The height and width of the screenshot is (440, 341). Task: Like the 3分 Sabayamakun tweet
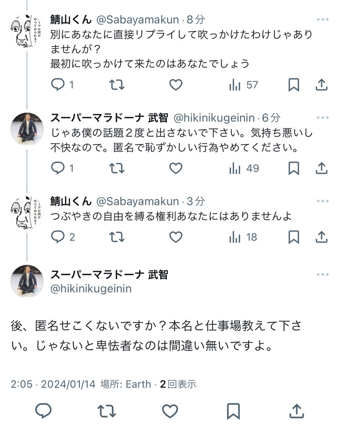point(176,237)
